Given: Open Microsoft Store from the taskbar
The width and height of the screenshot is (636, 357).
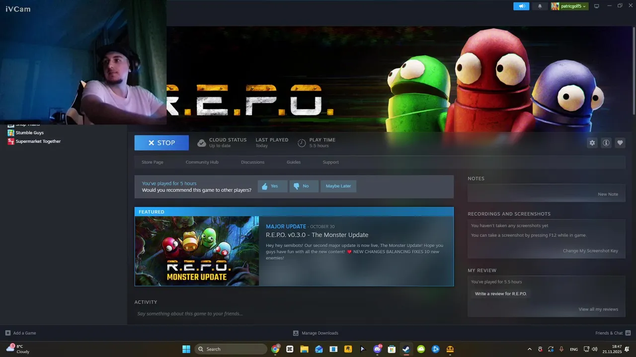Looking at the screenshot, I should [x=392, y=349].
